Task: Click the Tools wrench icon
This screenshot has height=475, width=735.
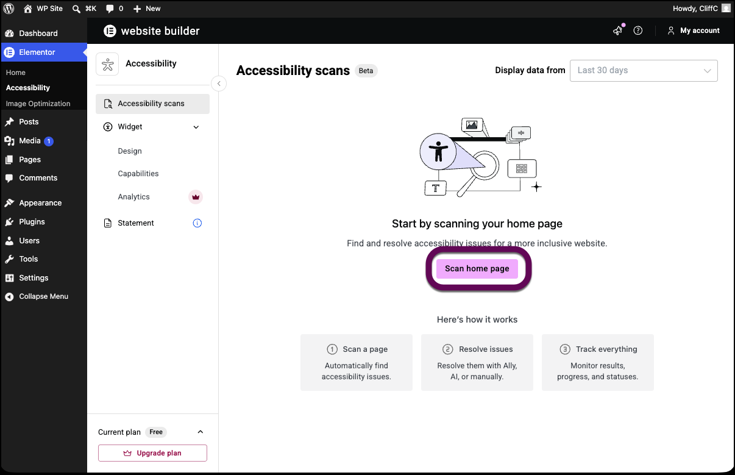Action: point(9,259)
